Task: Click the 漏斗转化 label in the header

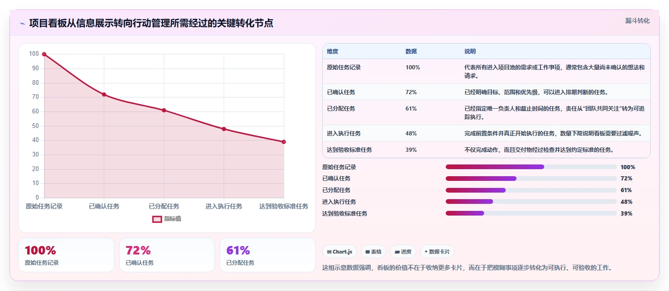Action: pos(638,21)
